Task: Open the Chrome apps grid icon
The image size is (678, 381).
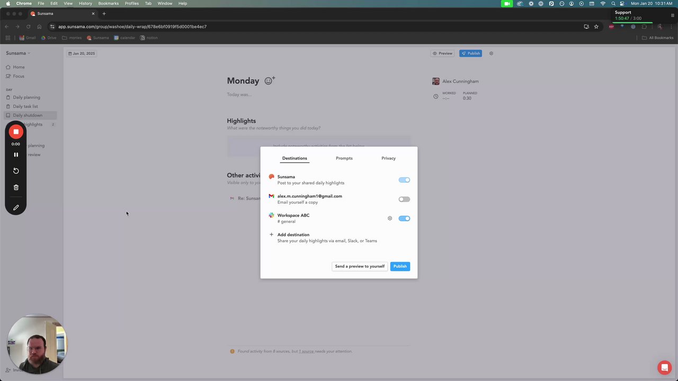Action: point(7,38)
